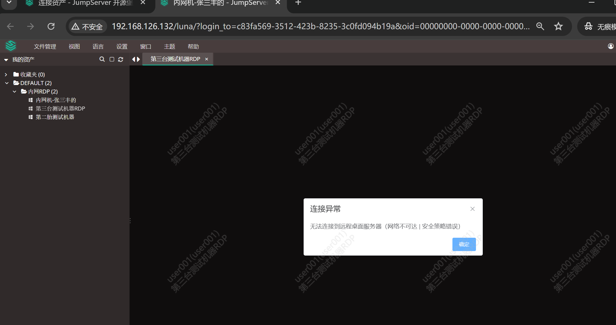Refresh the asset tree with the reload icon
The width and height of the screenshot is (616, 325).
click(121, 59)
